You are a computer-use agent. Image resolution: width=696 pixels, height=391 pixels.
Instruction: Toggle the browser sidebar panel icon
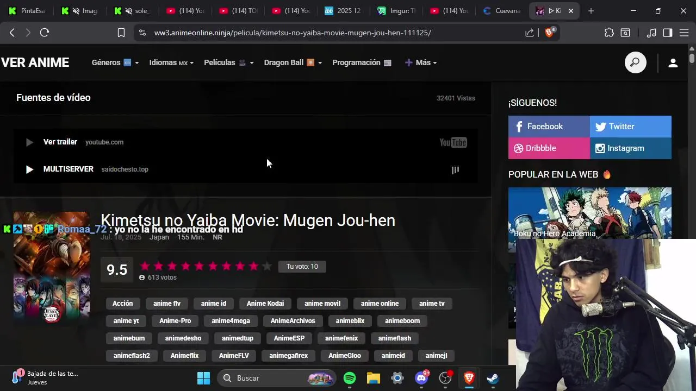point(668,33)
